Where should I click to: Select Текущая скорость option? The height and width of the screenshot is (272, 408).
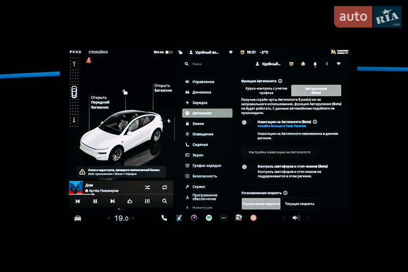click(x=299, y=204)
